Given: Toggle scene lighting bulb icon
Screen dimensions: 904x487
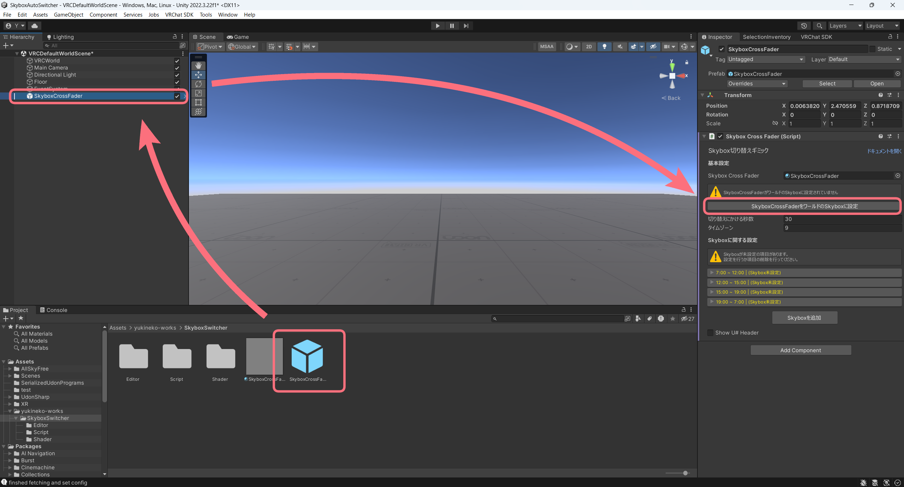Looking at the screenshot, I should click(x=605, y=47).
